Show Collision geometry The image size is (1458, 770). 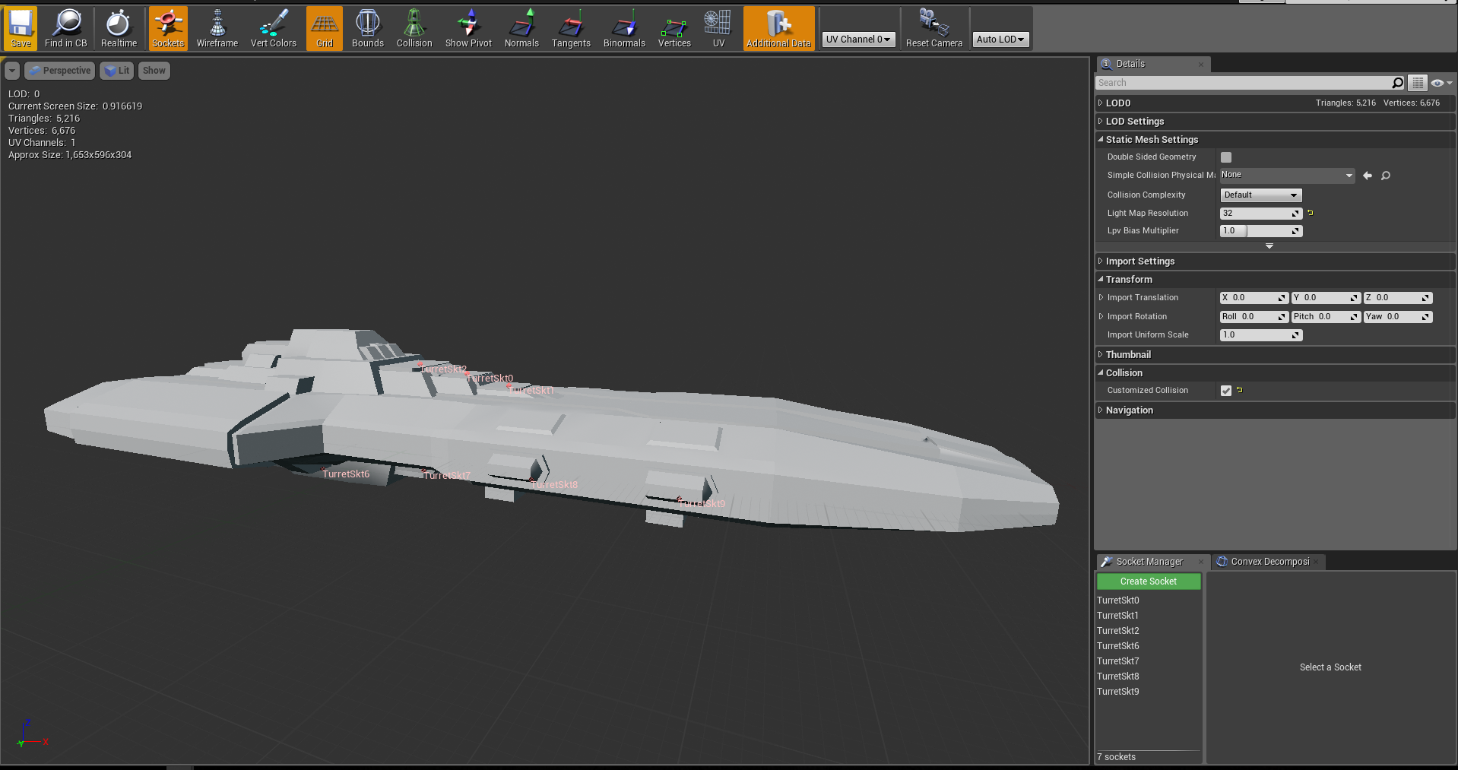click(x=414, y=29)
